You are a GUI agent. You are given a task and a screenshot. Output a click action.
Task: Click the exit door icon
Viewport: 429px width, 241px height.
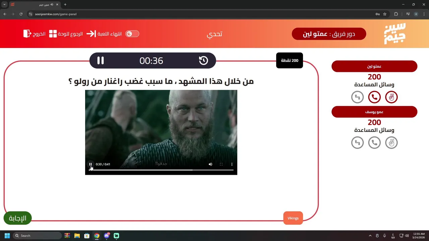tap(27, 34)
